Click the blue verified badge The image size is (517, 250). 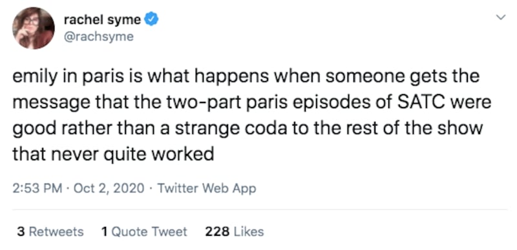(152, 20)
